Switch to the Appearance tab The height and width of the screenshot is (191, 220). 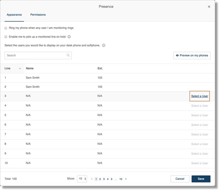tap(14, 15)
